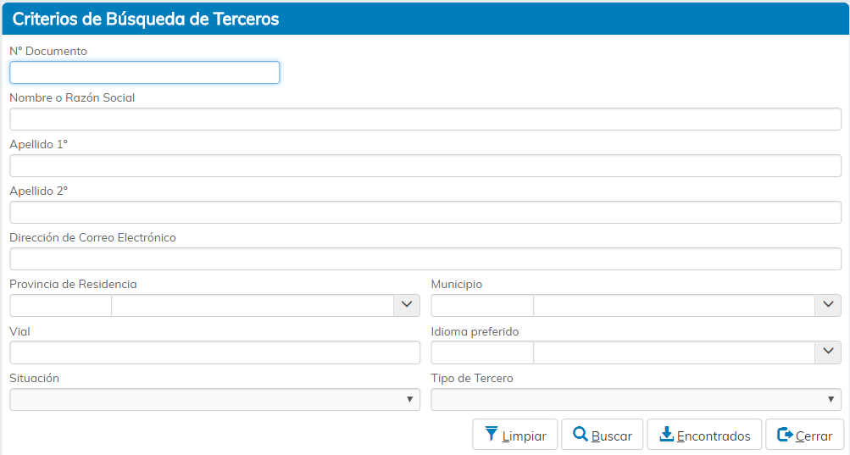Image resolution: width=850 pixels, height=455 pixels.
Task: Open the Situación select box
Action: (x=214, y=399)
